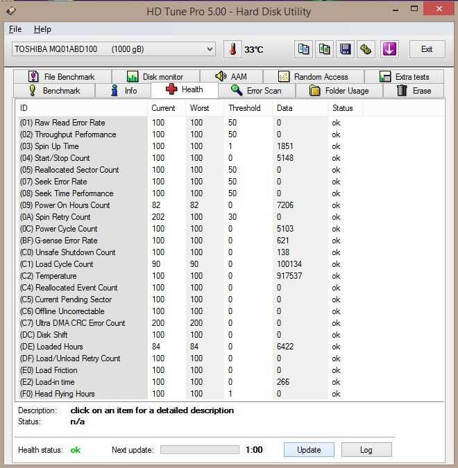This screenshot has width=458, height=468.
Task: Switch to the Extra tests tab
Action: click(405, 77)
